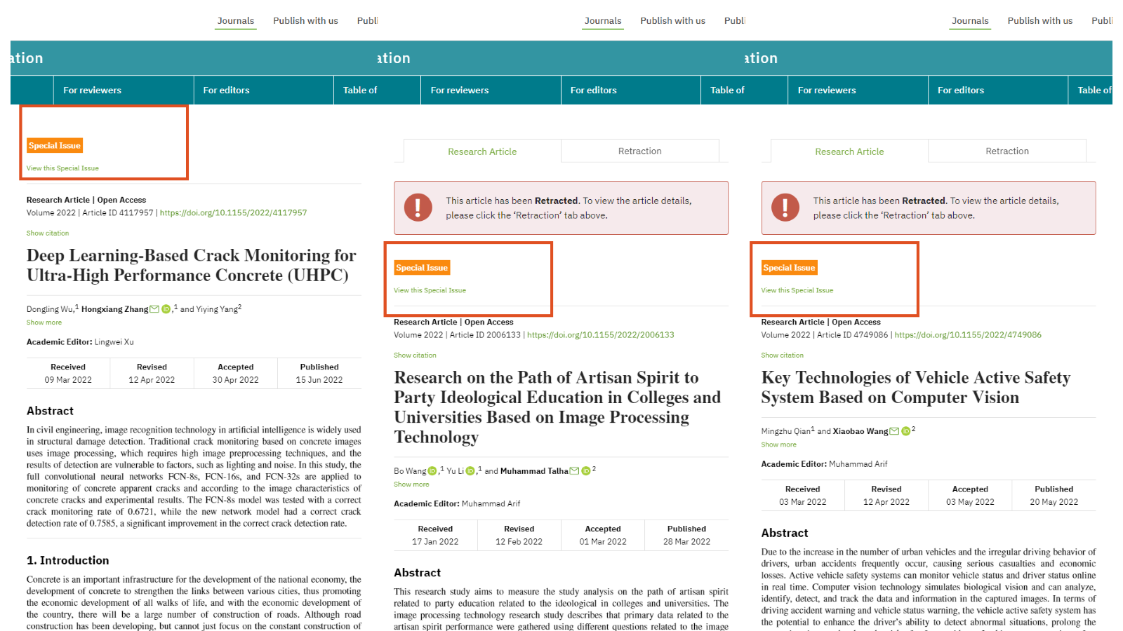
Task: Expand Show citation above the Deep Learning title
Action: [x=48, y=233]
